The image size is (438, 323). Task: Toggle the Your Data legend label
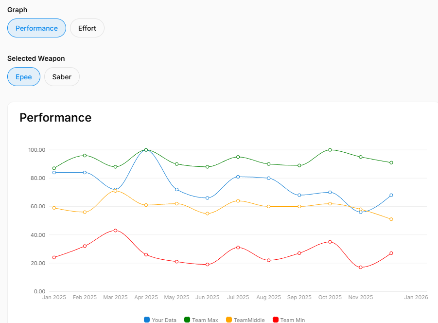pos(164,320)
